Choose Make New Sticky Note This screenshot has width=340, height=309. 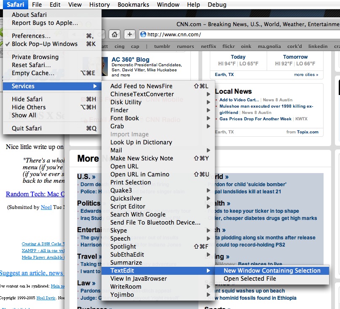click(158, 158)
